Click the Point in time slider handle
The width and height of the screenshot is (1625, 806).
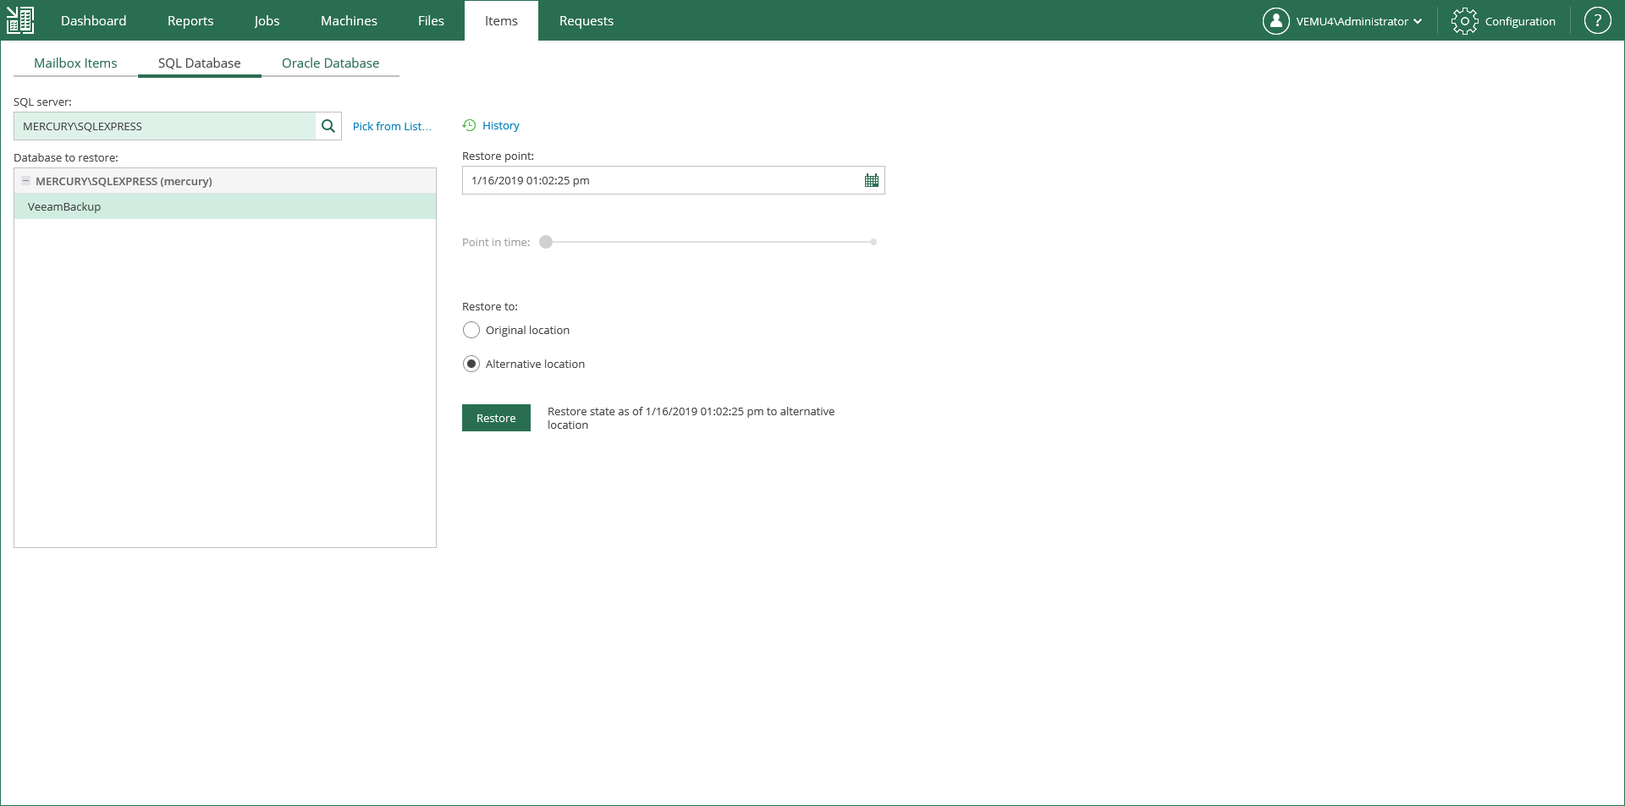coord(546,242)
